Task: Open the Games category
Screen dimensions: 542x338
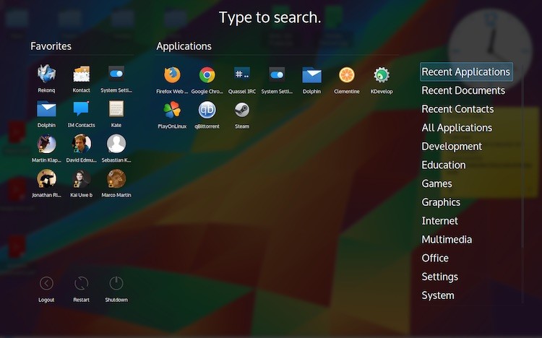Action: tap(436, 183)
